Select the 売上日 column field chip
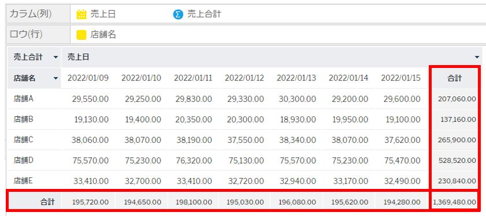 click(97, 14)
